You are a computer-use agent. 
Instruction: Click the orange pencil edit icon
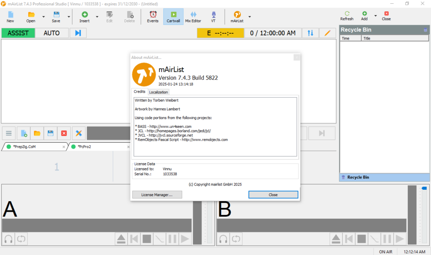point(327,33)
